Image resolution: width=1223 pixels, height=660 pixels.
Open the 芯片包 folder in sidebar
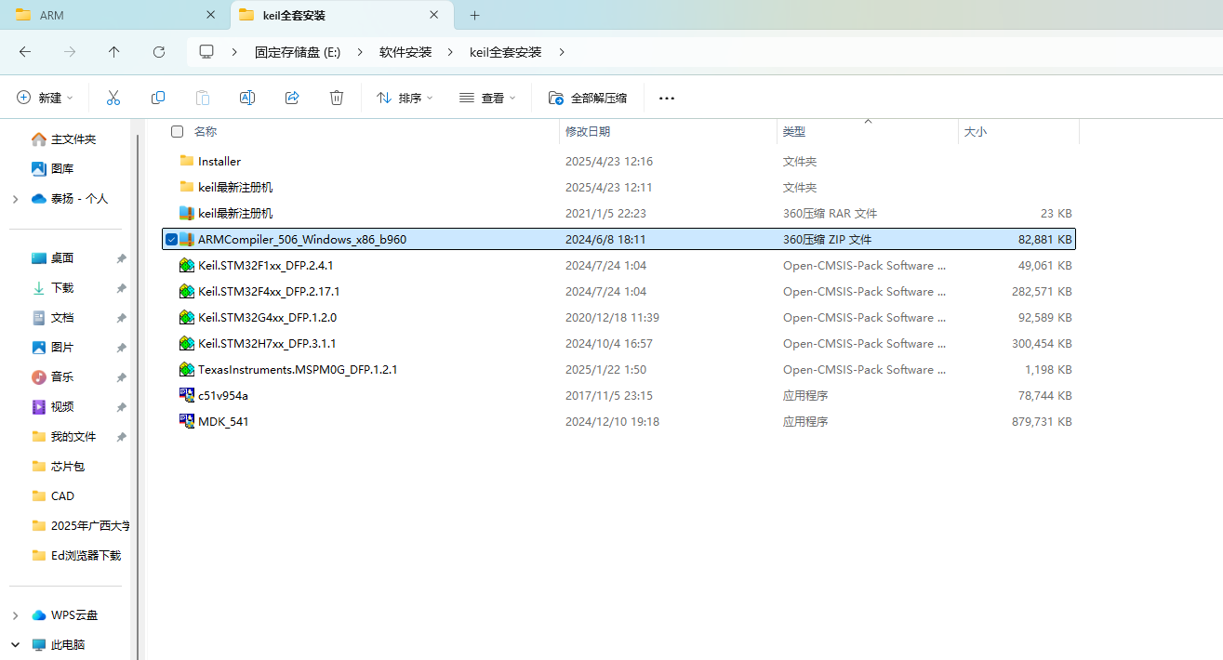(x=68, y=466)
